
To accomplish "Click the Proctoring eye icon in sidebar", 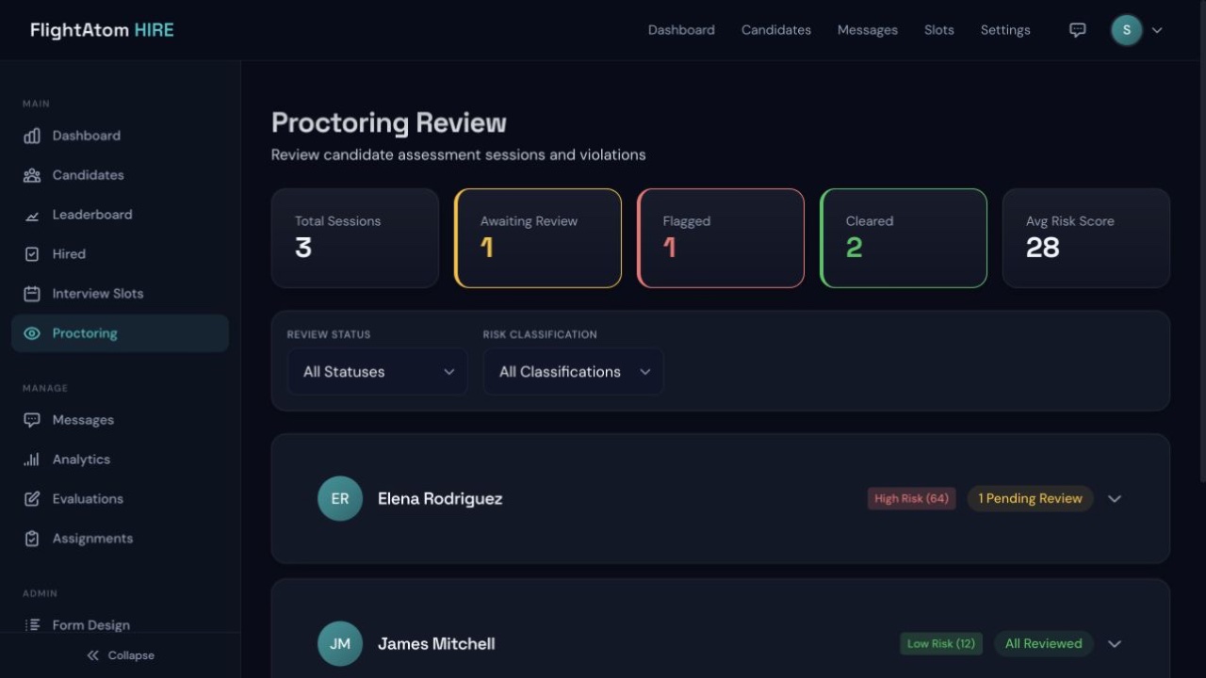I will 32,333.
